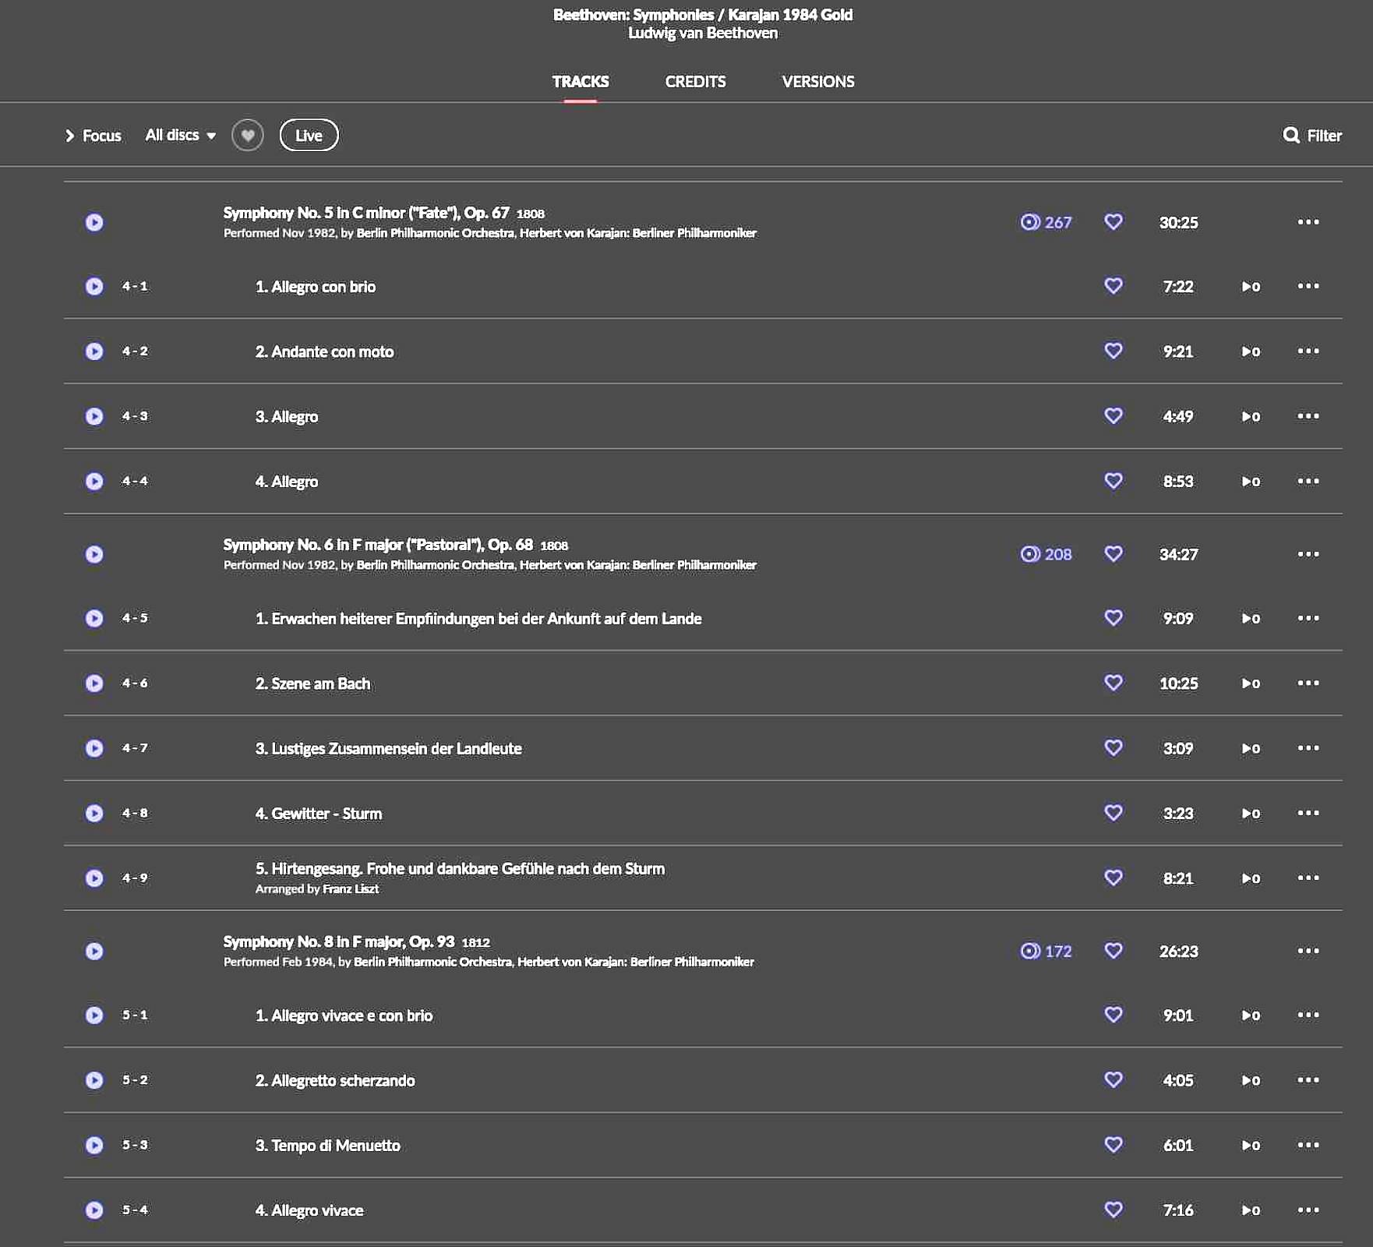Image resolution: width=1373 pixels, height=1247 pixels.
Task: Open more options for Andante con moto
Action: [1308, 351]
